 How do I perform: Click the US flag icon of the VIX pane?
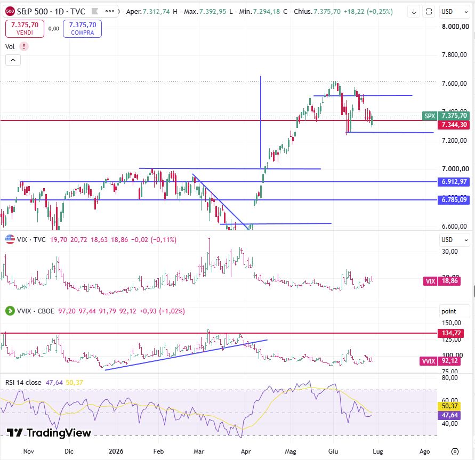pyautogui.click(x=10, y=239)
